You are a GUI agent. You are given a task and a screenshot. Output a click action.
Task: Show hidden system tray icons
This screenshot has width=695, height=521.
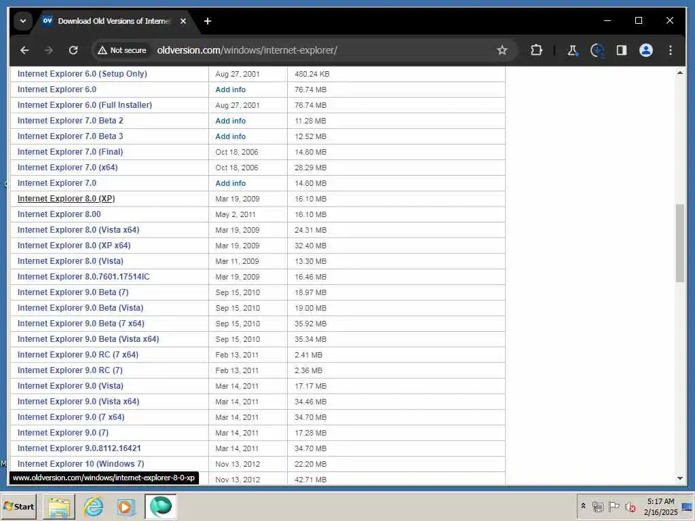pyautogui.click(x=583, y=506)
